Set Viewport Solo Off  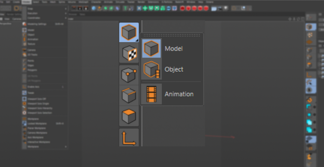tap(45, 99)
